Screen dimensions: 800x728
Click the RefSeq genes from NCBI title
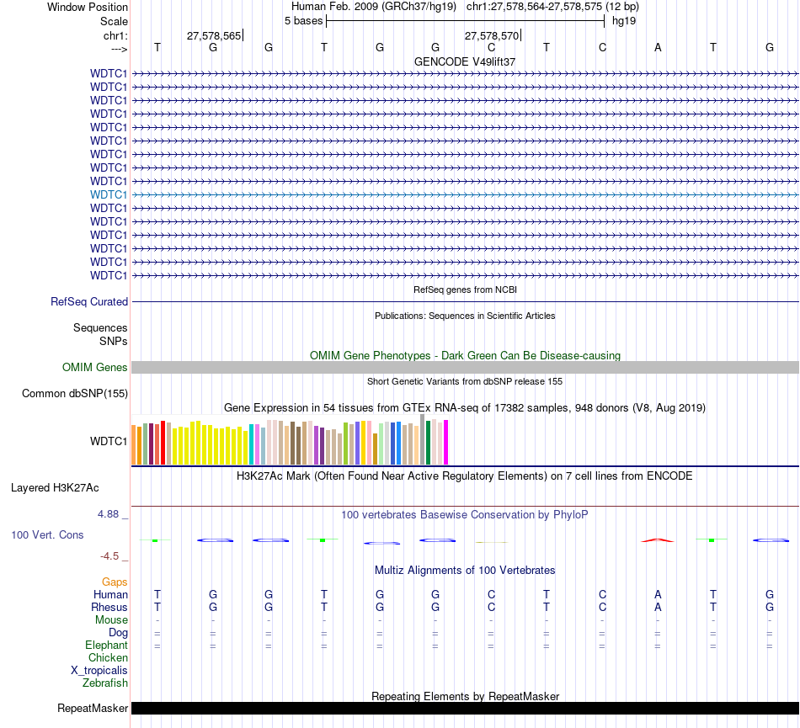point(465,290)
